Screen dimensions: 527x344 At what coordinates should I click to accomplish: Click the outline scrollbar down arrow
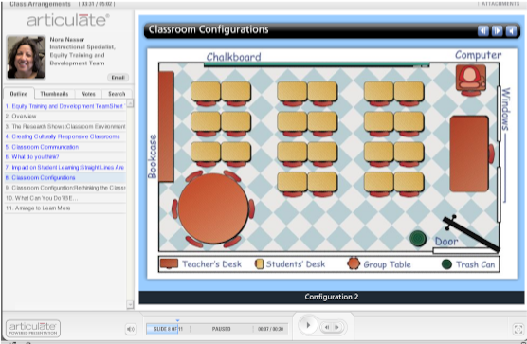[x=130, y=305]
